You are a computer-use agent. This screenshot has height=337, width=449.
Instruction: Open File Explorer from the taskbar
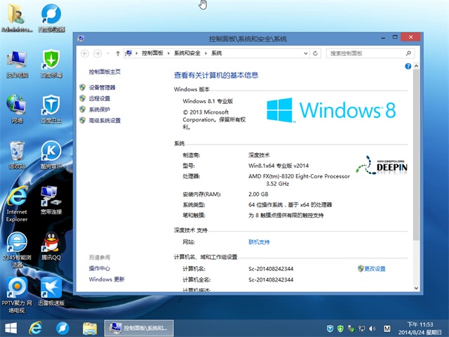tap(89, 328)
